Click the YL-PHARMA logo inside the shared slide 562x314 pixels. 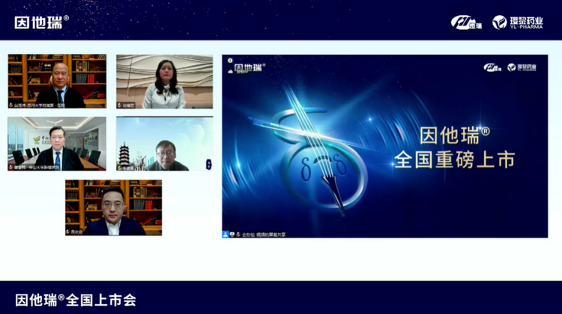(x=522, y=67)
